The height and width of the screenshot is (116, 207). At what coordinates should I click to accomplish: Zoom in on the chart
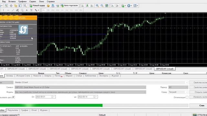97,6
